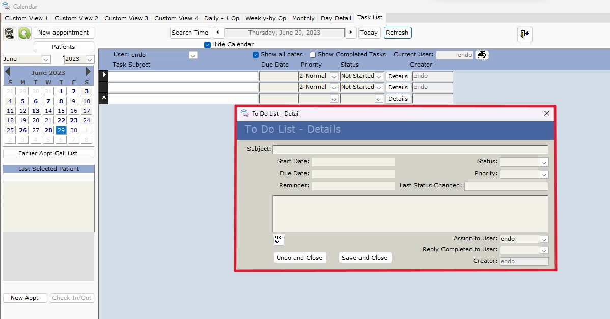This screenshot has height=319, width=610.
Task: Click the green refresh arrows icon
Action: pyautogui.click(x=24, y=34)
